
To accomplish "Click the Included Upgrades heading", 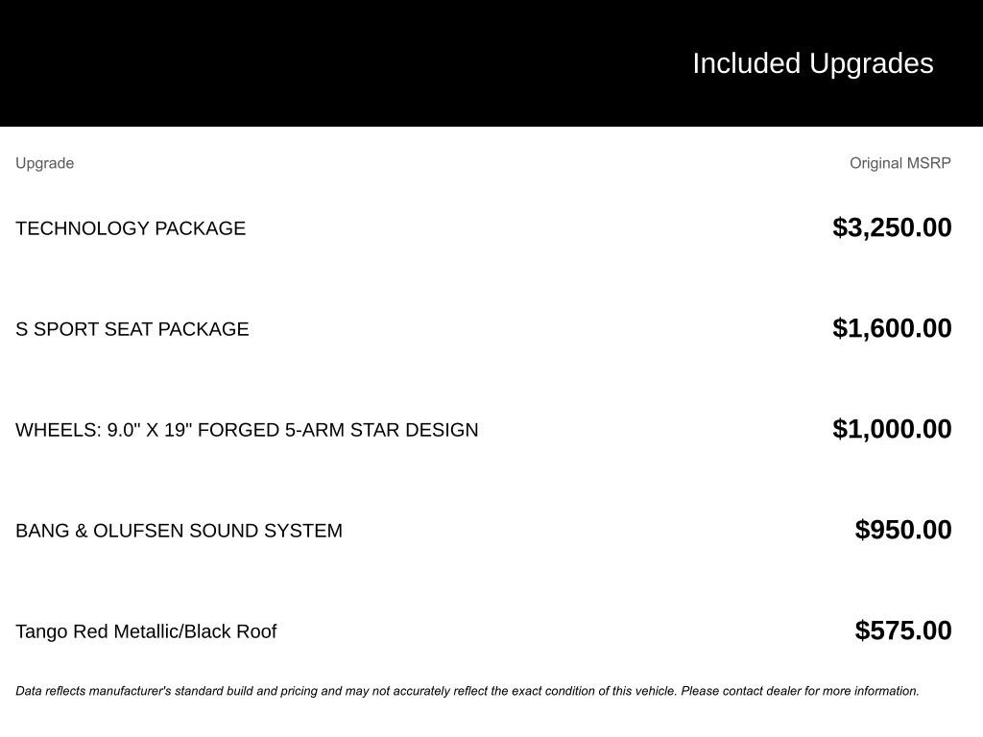I will pyautogui.click(x=812, y=64).
